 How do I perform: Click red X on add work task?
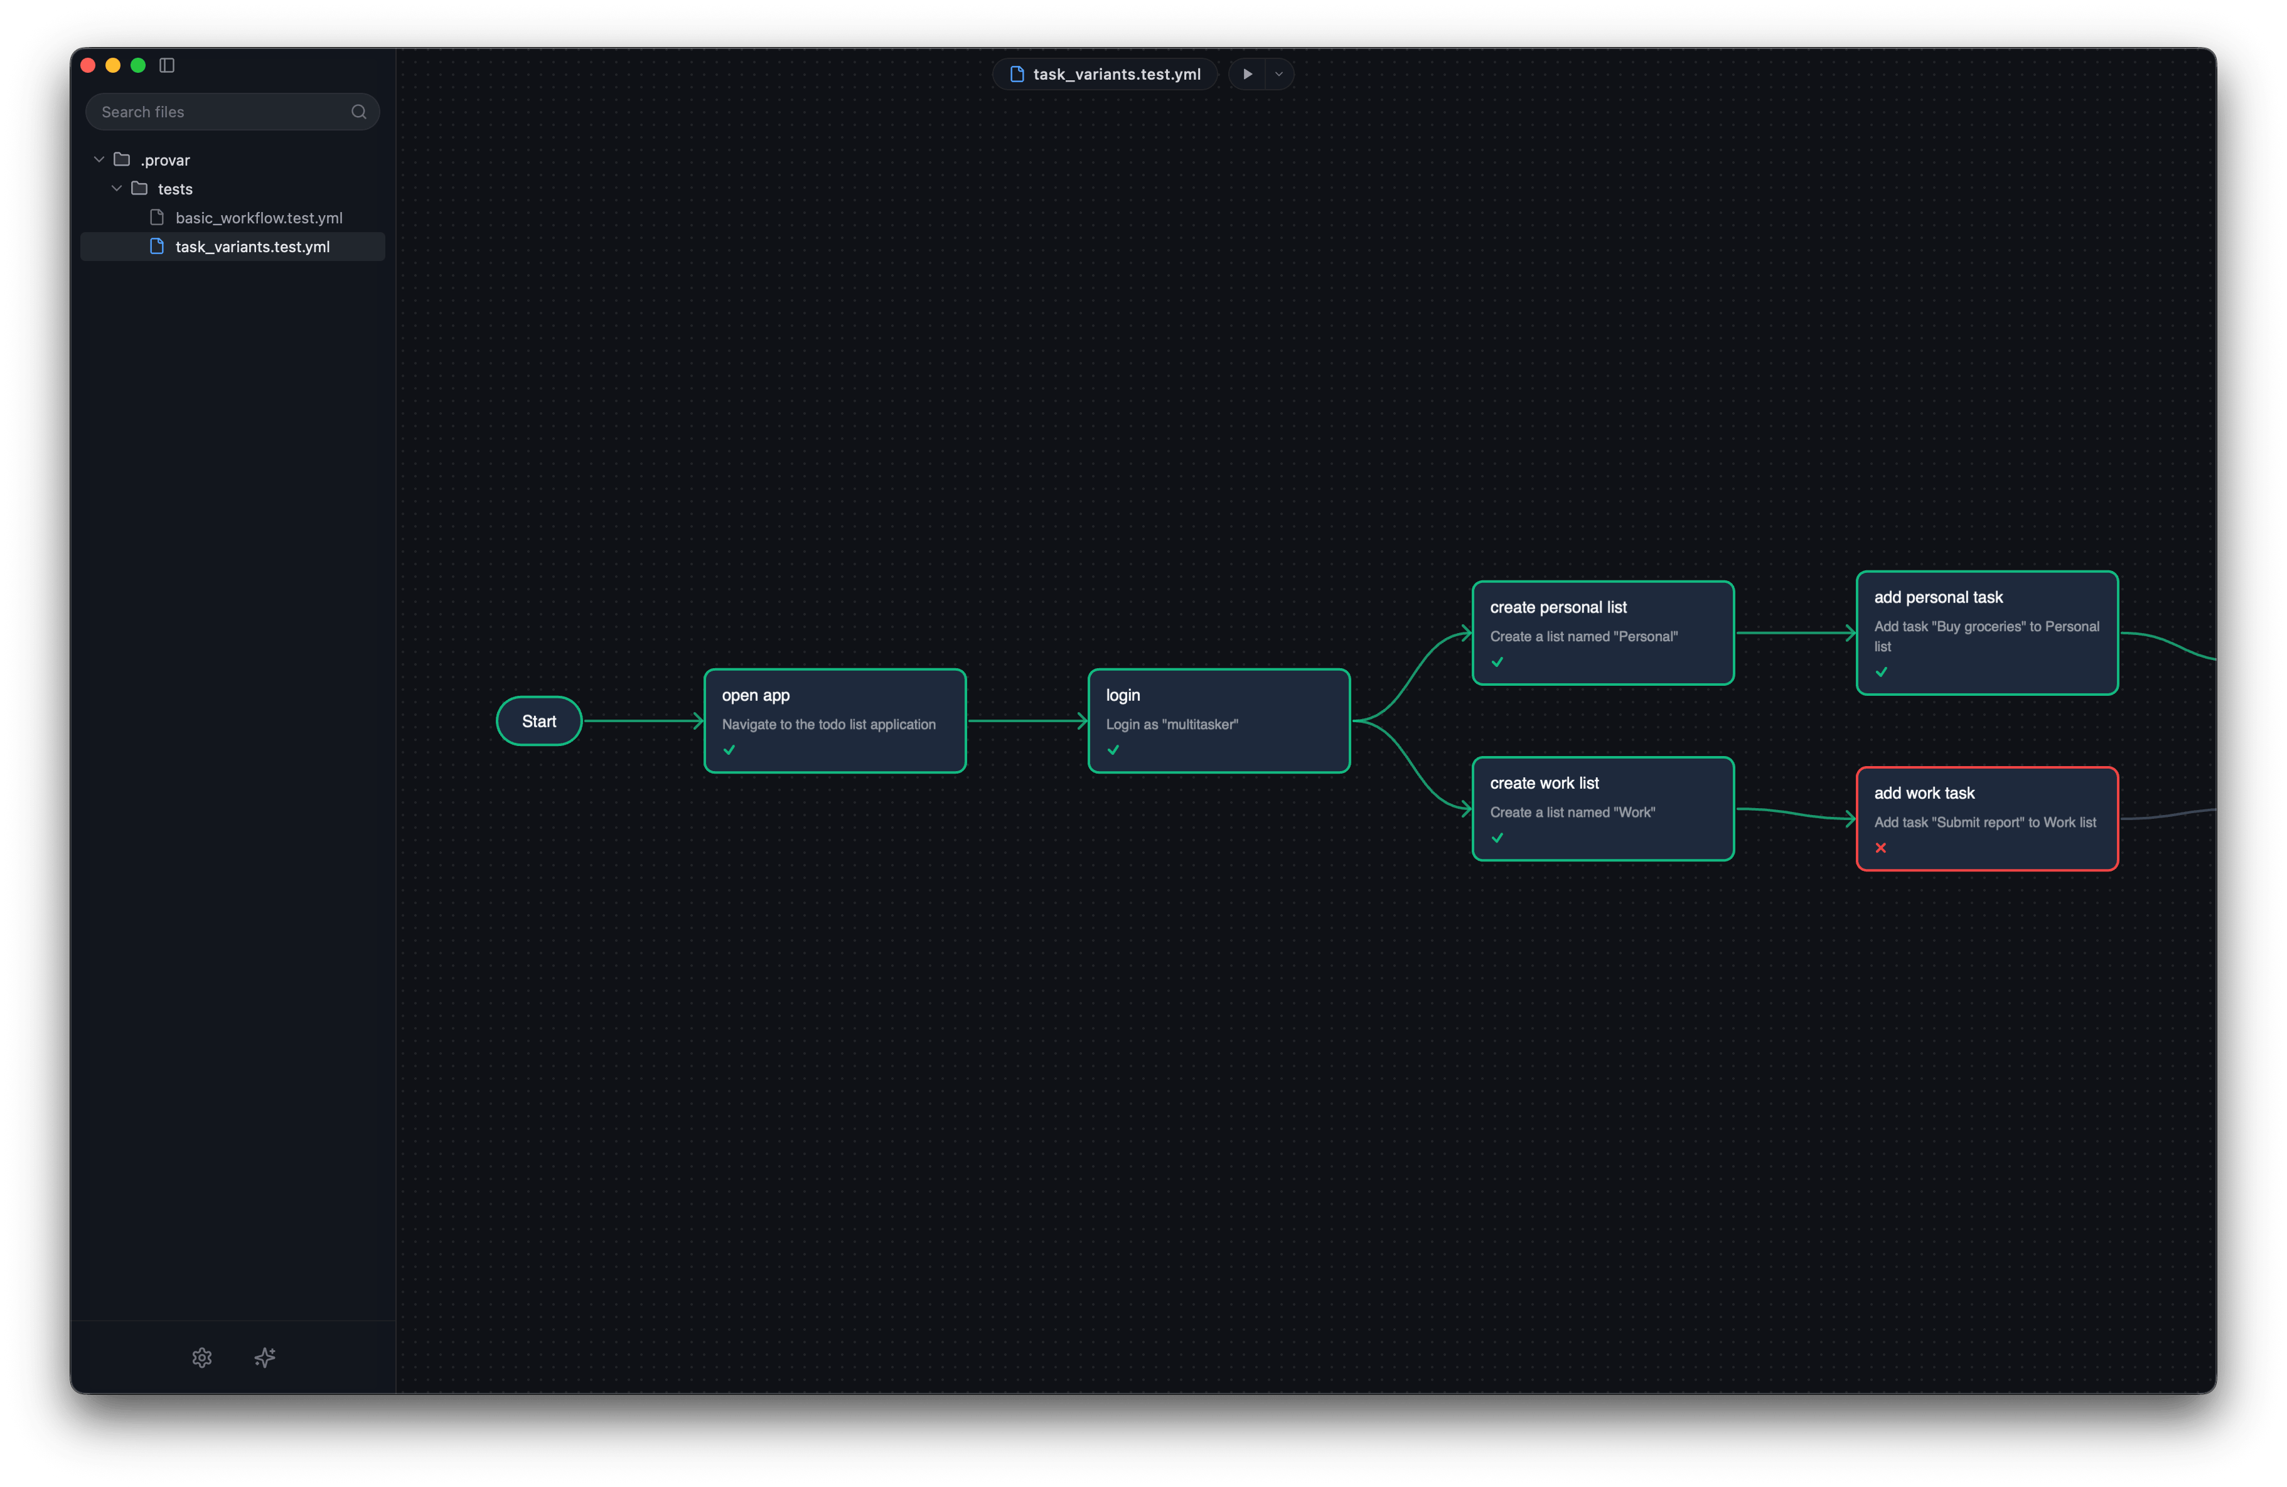click(1880, 848)
